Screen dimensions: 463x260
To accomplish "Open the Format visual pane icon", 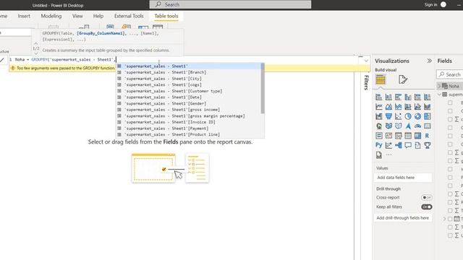I will [x=403, y=79].
